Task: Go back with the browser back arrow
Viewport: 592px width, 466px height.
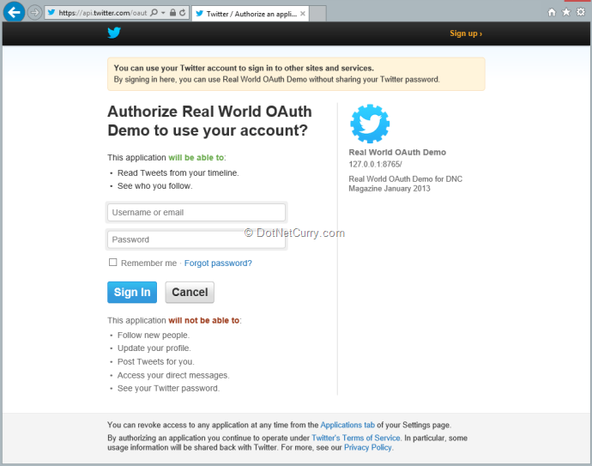Action: [x=14, y=13]
